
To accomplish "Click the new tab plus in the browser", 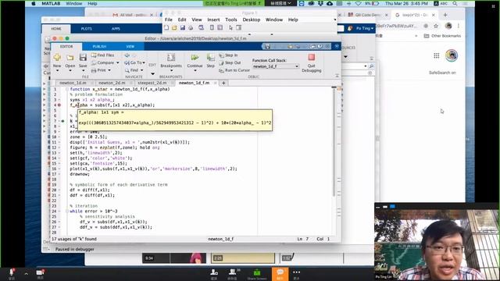I will click(445, 15).
